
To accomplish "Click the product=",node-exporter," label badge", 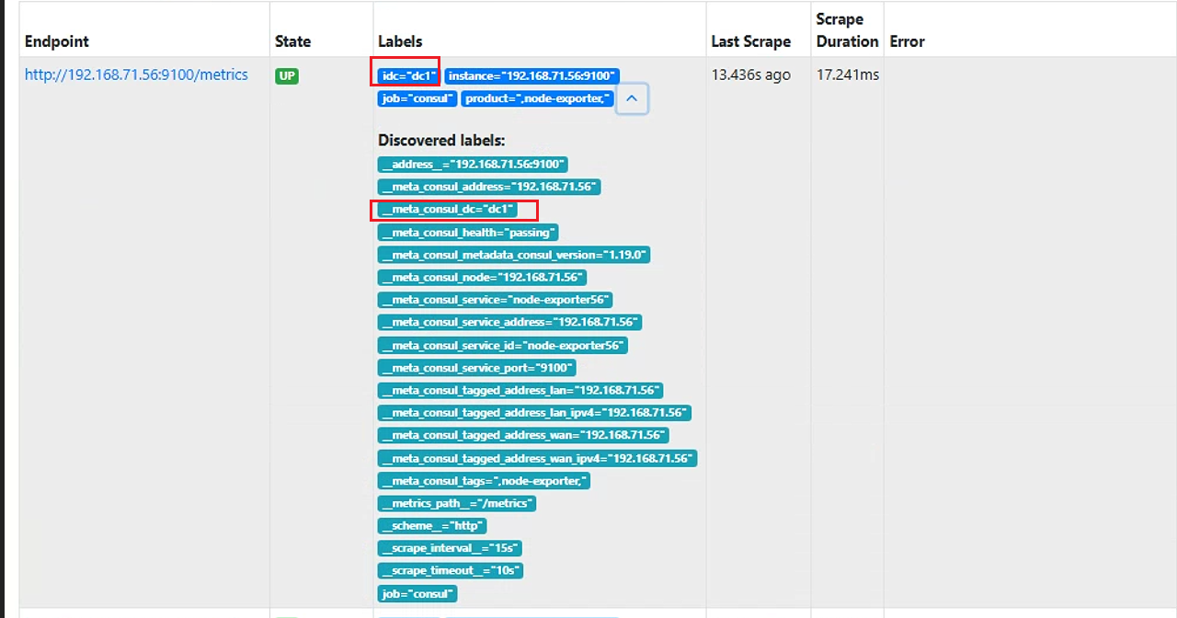I will [537, 98].
